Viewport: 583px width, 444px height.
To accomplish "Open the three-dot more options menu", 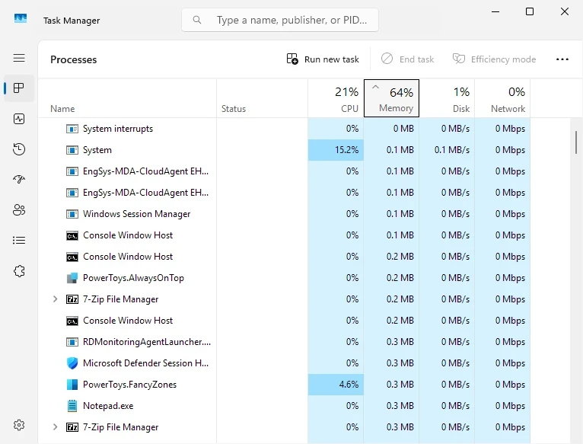I will (x=562, y=59).
